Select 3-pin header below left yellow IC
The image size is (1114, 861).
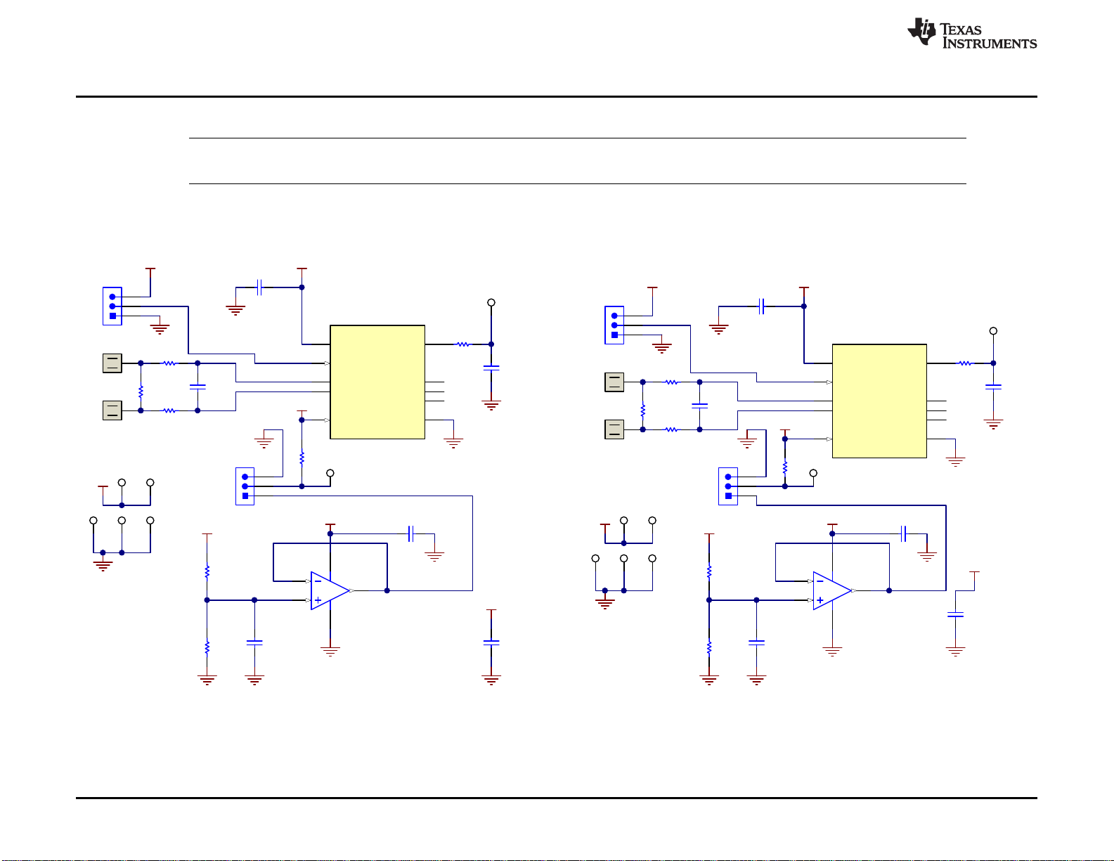(245, 486)
